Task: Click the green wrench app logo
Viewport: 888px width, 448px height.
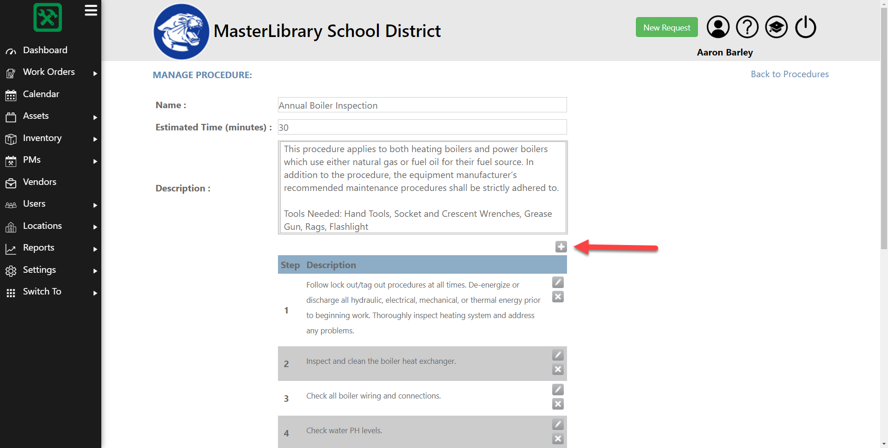Action: [x=48, y=18]
